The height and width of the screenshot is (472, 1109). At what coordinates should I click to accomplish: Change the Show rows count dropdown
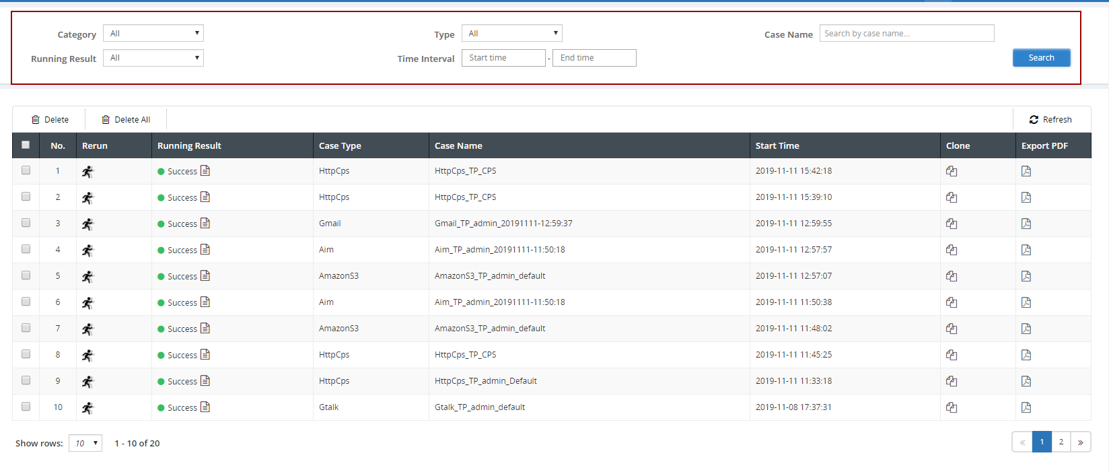coord(85,443)
